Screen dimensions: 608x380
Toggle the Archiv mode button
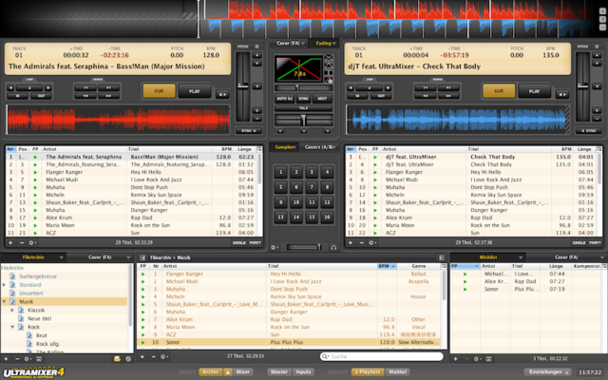[211, 371]
